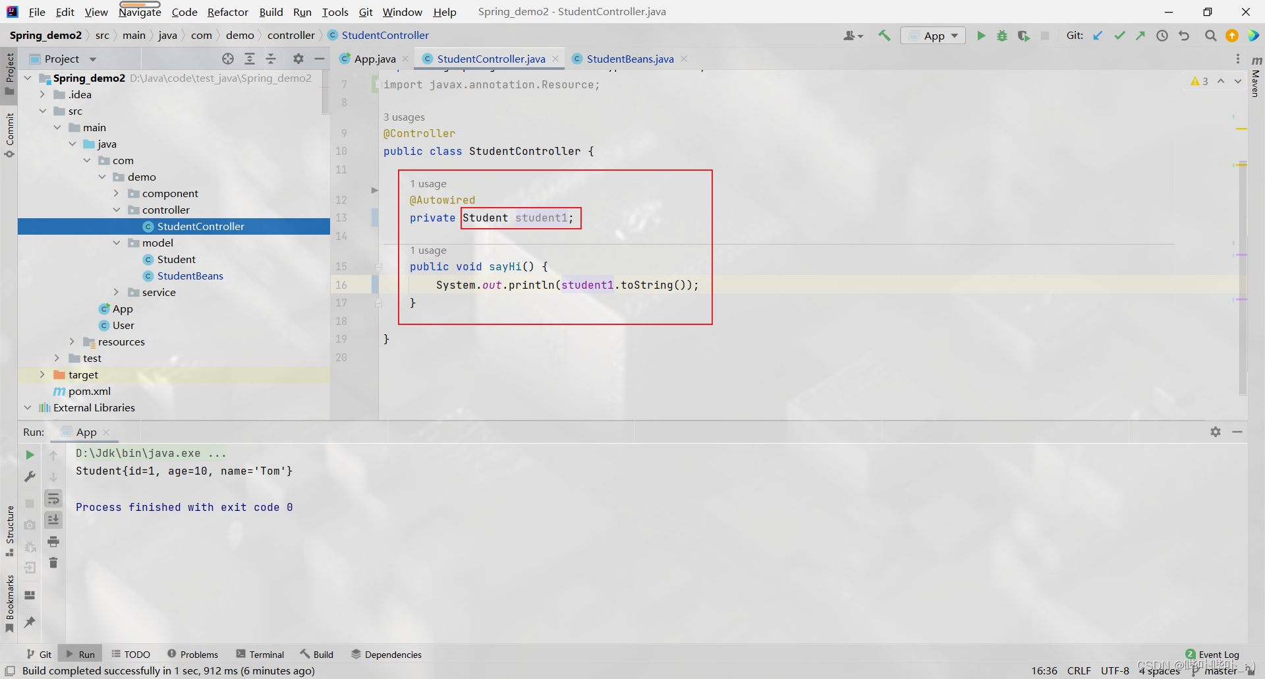Run App with coverage
Viewport: 1265px width, 679px height.
pos(1023,36)
